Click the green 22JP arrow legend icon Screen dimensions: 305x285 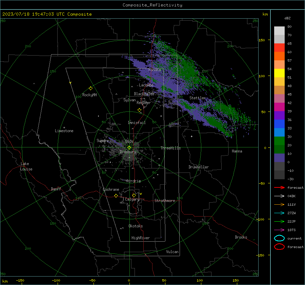point(279,221)
